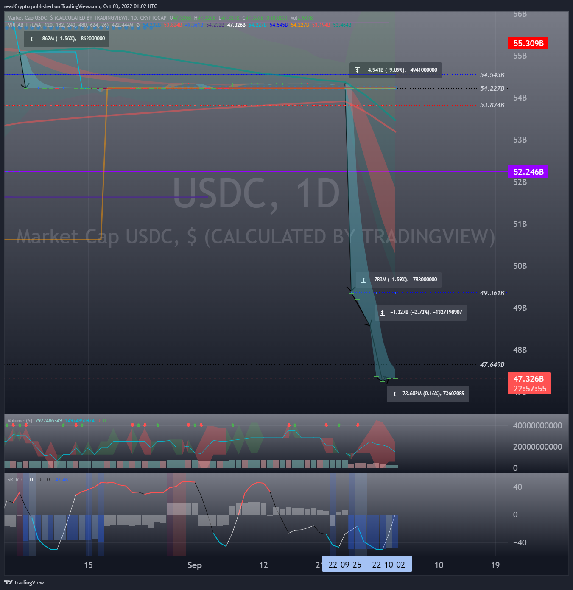This screenshot has height=590, width=573.
Task: Click the 422.444M value in MRHAB-T legend
Action: point(123,25)
